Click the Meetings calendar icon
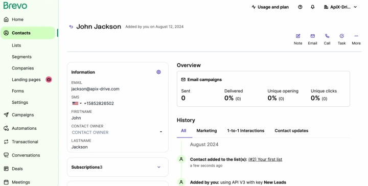The image size is (368, 186). coord(6,182)
